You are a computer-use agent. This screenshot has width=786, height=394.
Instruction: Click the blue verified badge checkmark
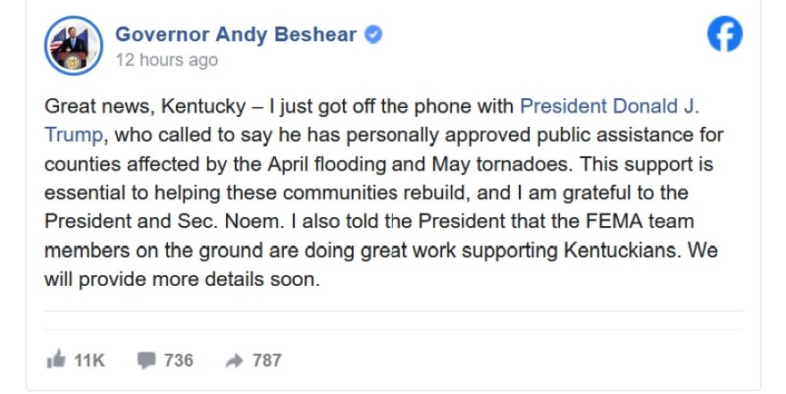(373, 35)
